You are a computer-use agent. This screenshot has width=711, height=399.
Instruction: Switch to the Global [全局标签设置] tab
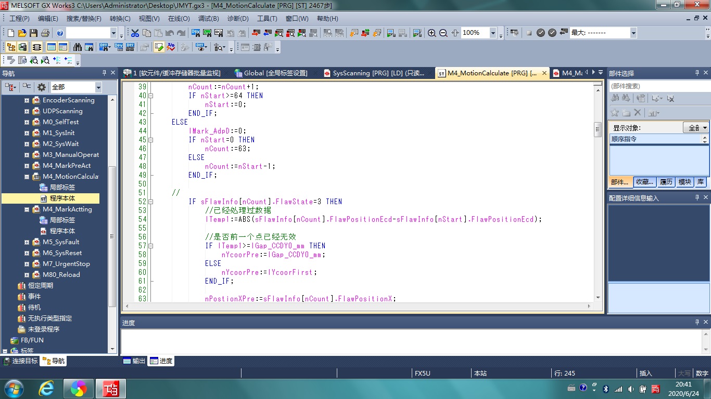click(271, 73)
